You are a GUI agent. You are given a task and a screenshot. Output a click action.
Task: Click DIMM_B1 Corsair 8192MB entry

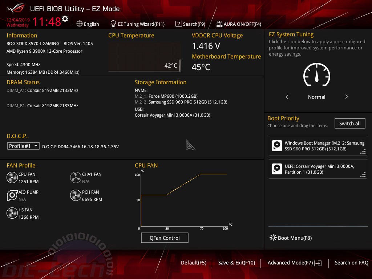42,106
